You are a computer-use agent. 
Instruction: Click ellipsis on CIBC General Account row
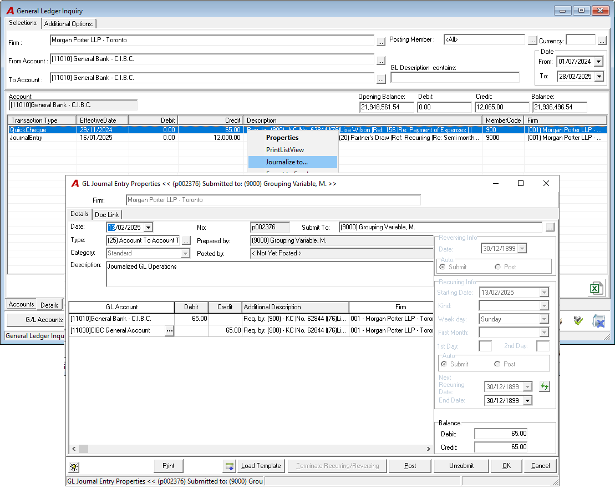[169, 331]
